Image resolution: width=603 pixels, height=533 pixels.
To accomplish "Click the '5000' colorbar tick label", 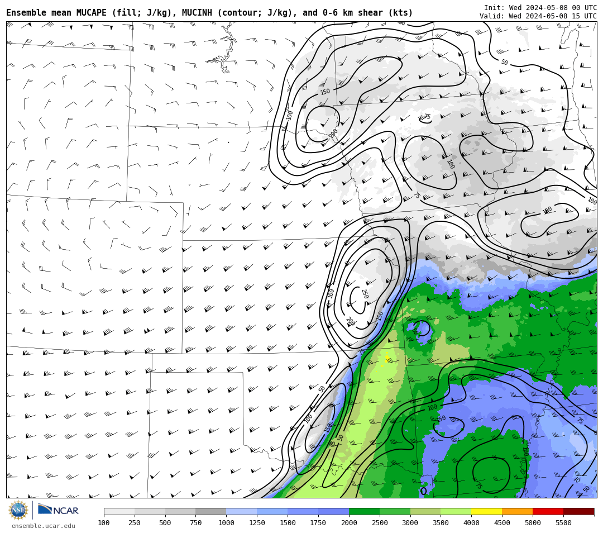I will (533, 522).
